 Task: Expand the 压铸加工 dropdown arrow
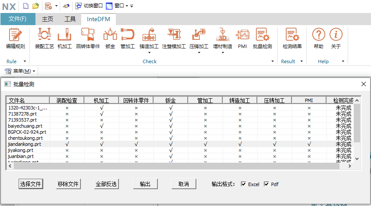199,52
